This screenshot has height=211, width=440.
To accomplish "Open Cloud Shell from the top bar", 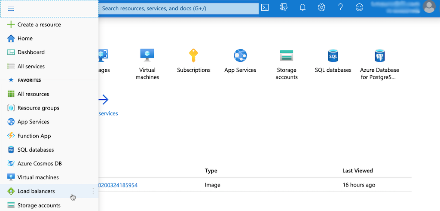I will (x=265, y=8).
